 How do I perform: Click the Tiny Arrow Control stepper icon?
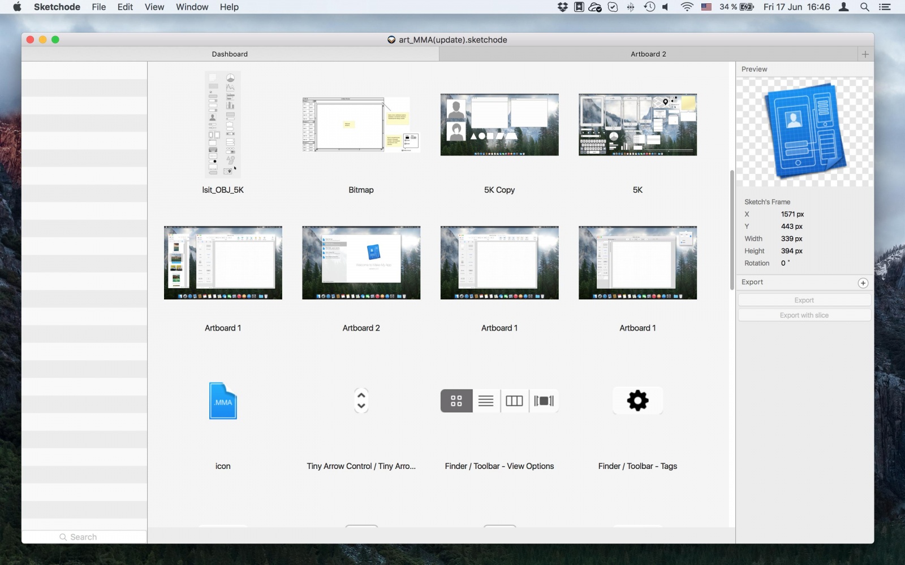coord(361,401)
